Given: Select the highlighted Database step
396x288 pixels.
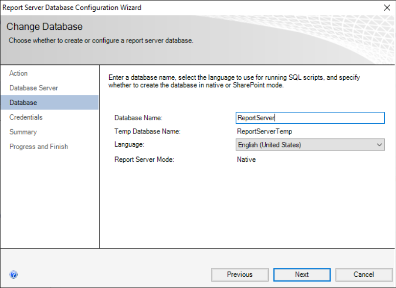Looking at the screenshot, I should click(x=49, y=102).
